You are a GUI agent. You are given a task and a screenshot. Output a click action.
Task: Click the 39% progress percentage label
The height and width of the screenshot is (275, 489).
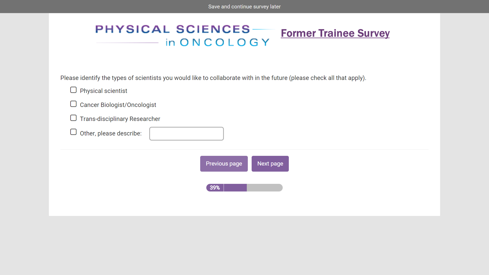(215, 188)
